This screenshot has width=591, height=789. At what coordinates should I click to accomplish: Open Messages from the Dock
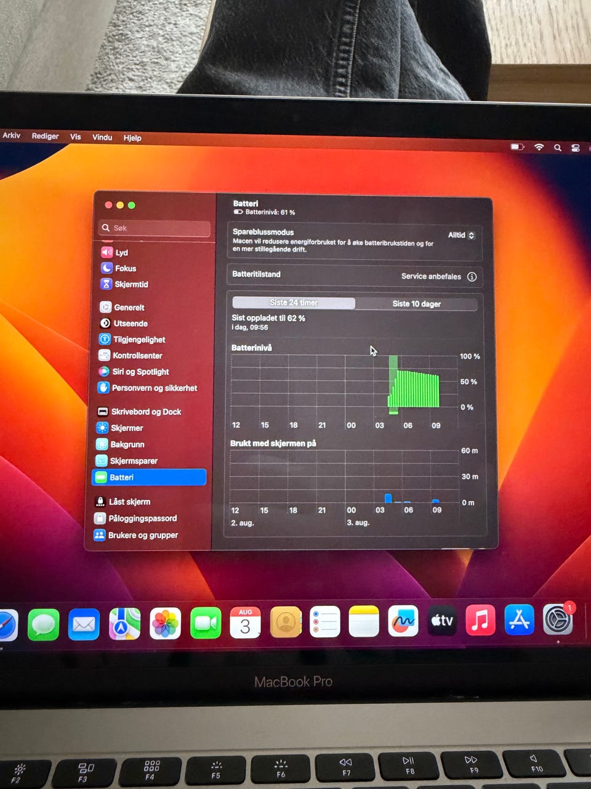click(x=44, y=624)
